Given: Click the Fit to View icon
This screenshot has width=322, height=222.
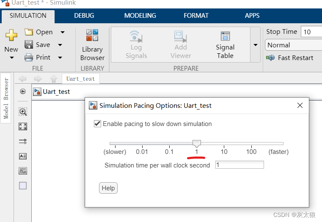Looking at the screenshot, I should [23, 126].
